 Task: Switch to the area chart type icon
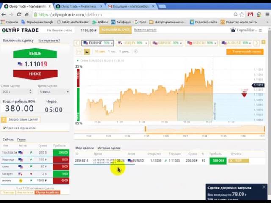(x=87, y=52)
